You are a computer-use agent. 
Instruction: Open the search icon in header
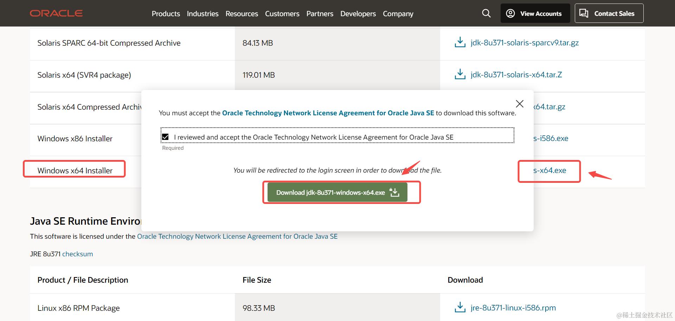(x=486, y=13)
